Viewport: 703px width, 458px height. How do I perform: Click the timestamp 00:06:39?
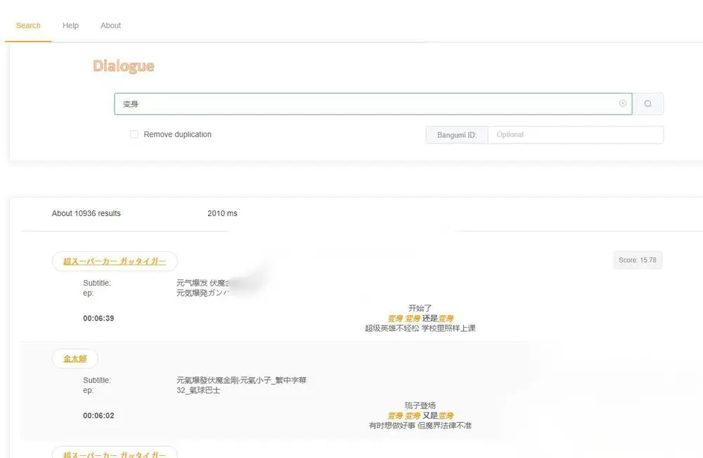pos(98,319)
